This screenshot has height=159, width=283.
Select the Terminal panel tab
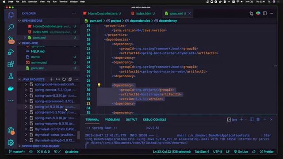coord(92,120)
